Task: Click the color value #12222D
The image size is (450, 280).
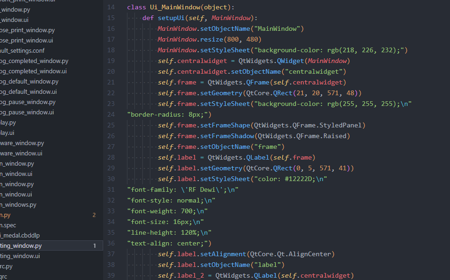Action: (298, 179)
